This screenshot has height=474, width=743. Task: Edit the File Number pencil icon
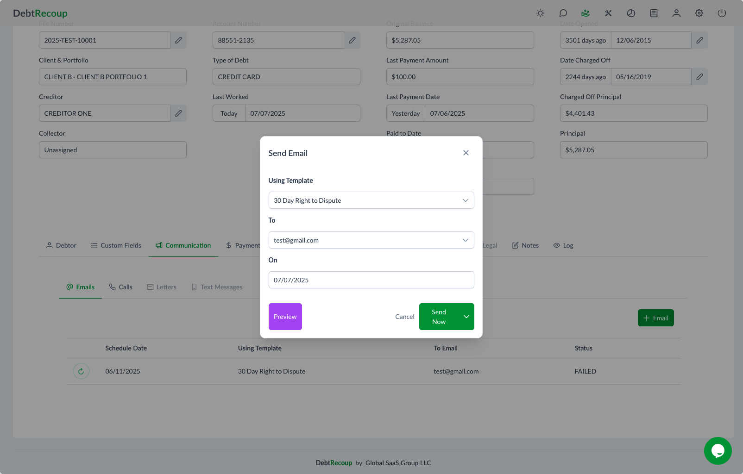click(x=178, y=40)
